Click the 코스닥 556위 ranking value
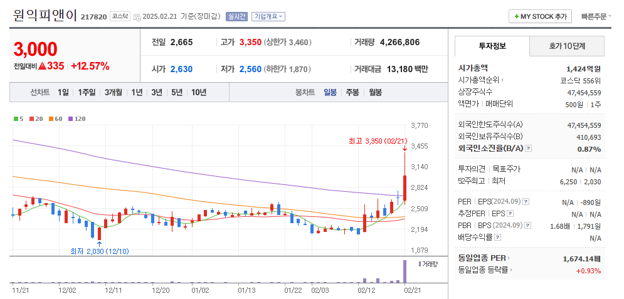 coord(581,81)
